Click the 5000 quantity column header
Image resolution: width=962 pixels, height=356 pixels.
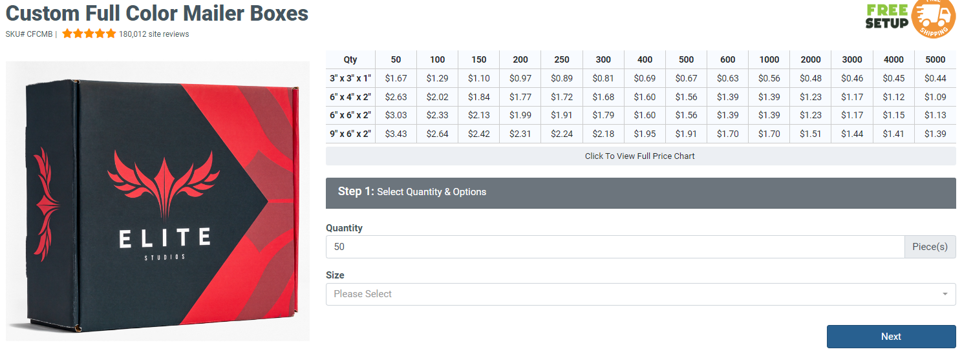[x=935, y=59]
